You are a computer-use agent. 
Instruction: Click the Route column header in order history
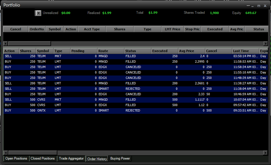pyautogui.click(x=111, y=51)
